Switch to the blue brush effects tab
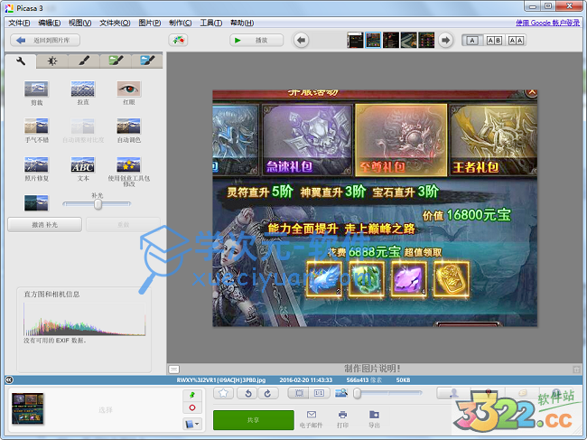 (x=147, y=61)
